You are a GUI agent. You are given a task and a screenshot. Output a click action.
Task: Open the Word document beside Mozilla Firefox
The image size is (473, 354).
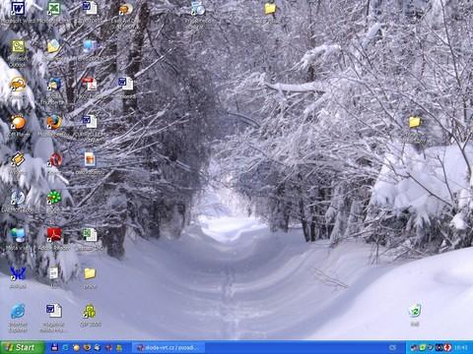point(90,121)
